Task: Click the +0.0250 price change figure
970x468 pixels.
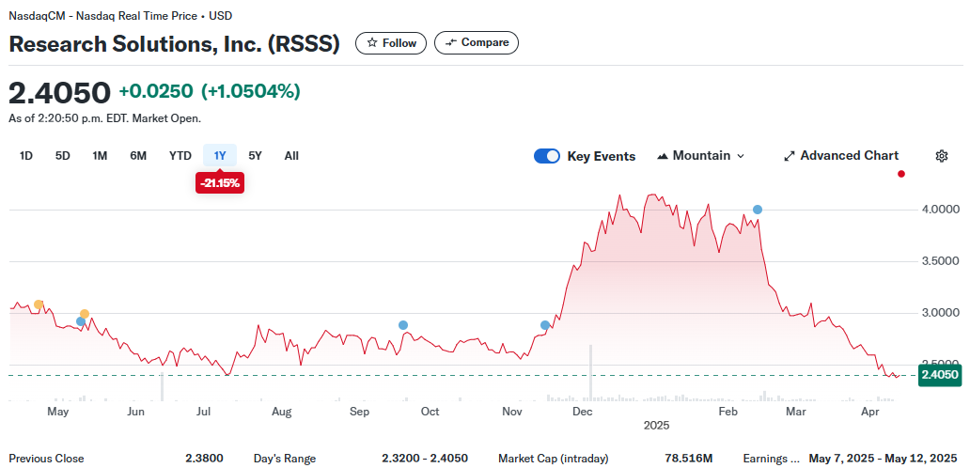Action: pos(156,91)
